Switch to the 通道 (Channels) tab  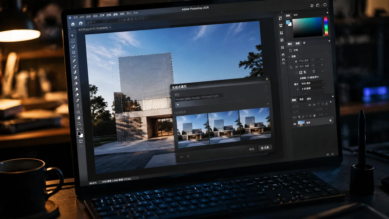click(301, 99)
